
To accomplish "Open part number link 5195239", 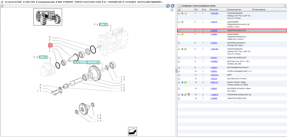I will coord(214,31).
